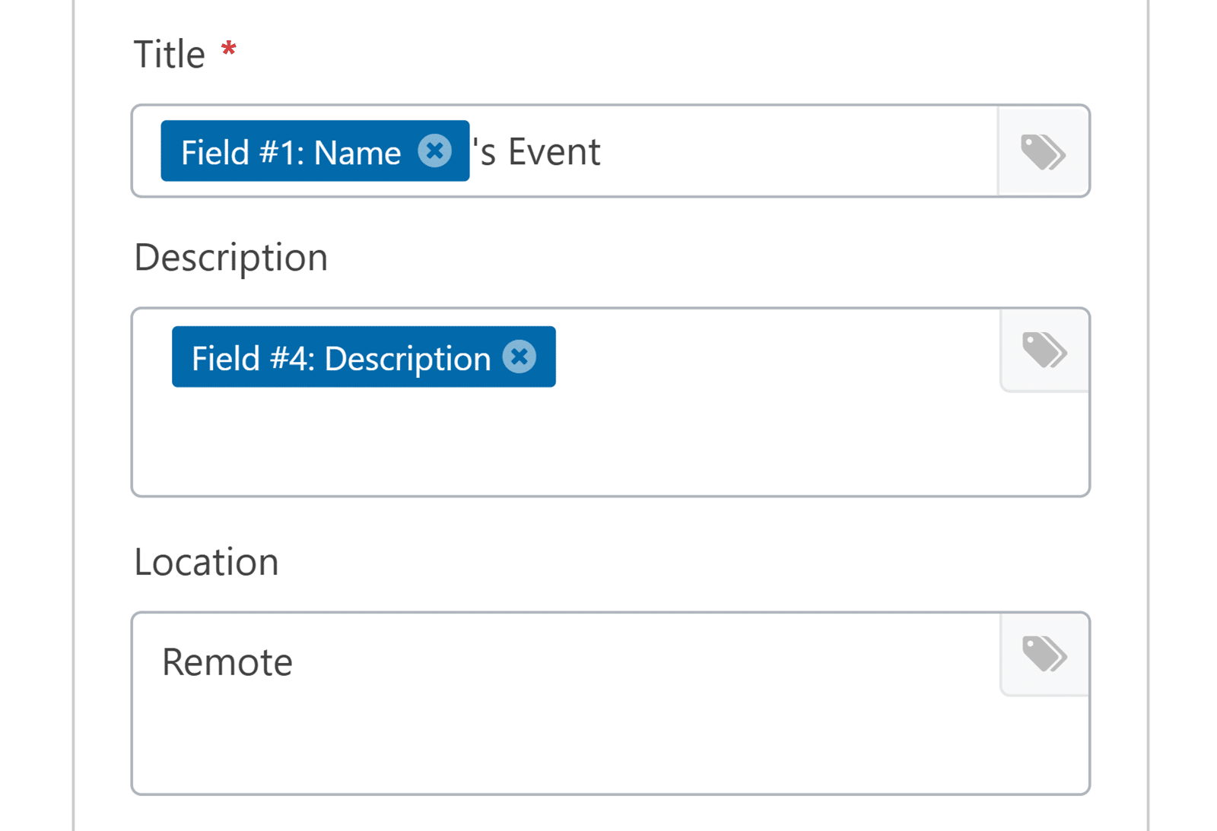Screen dimensions: 1217x831
Task: Click the tag icon in the Description box
Action: pyautogui.click(x=1044, y=350)
